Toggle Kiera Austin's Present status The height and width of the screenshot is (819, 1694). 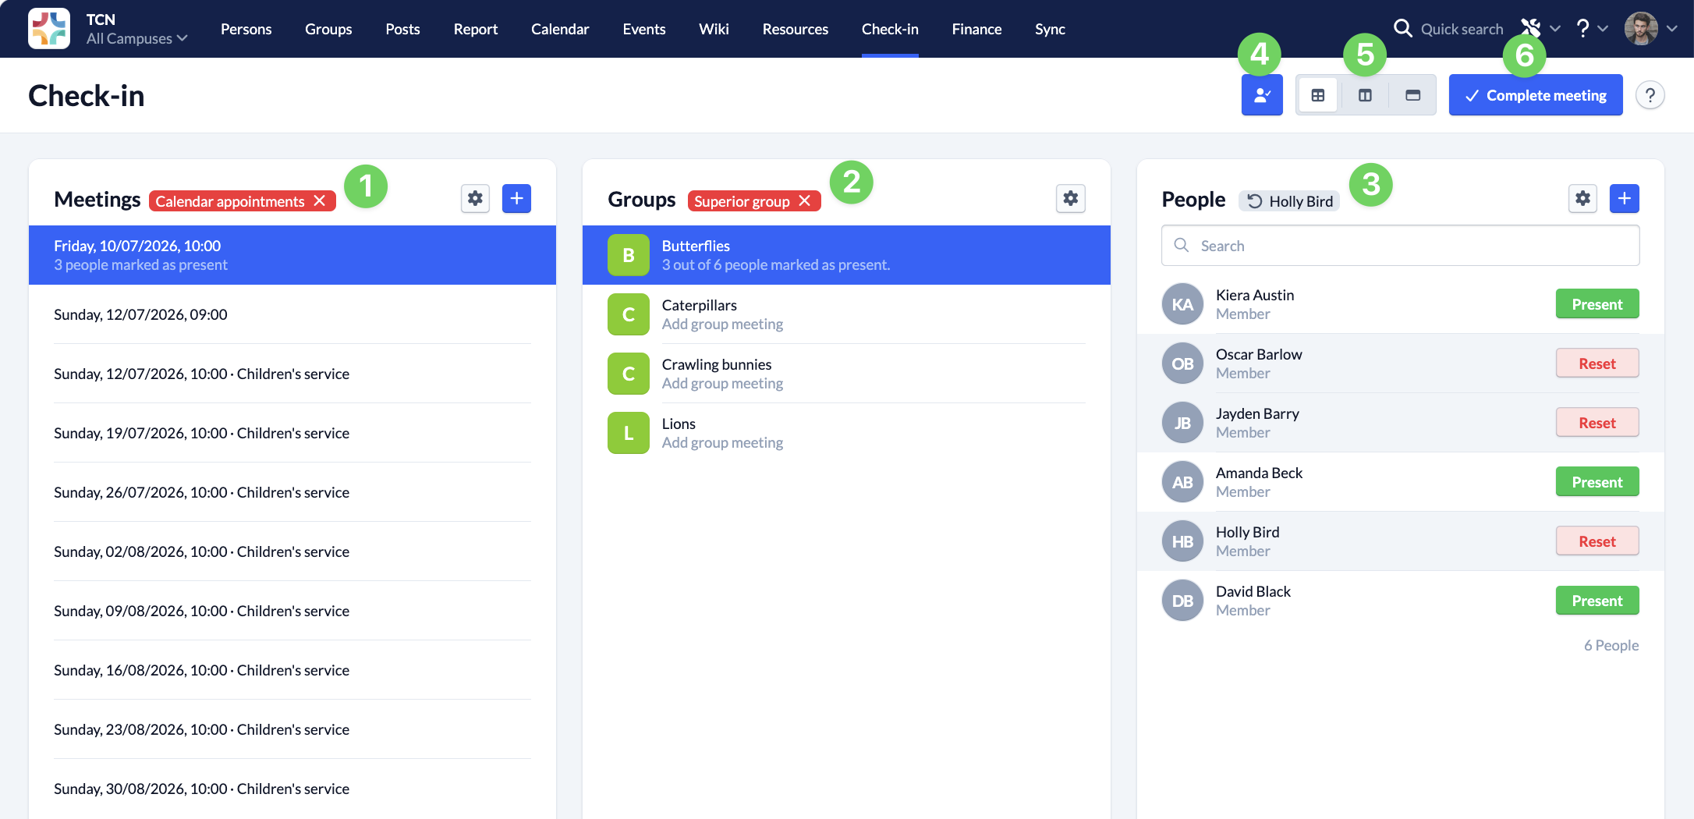click(x=1597, y=304)
